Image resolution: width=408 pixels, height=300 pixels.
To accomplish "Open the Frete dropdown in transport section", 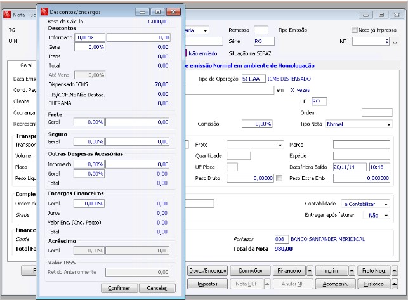I will 280,145.
